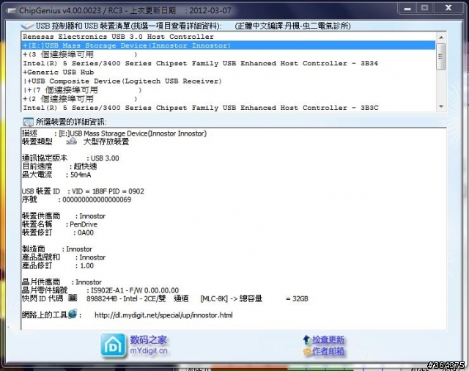Click the device list scroll down arrow
Viewport: 469px width, 371px height.
pos(441,106)
